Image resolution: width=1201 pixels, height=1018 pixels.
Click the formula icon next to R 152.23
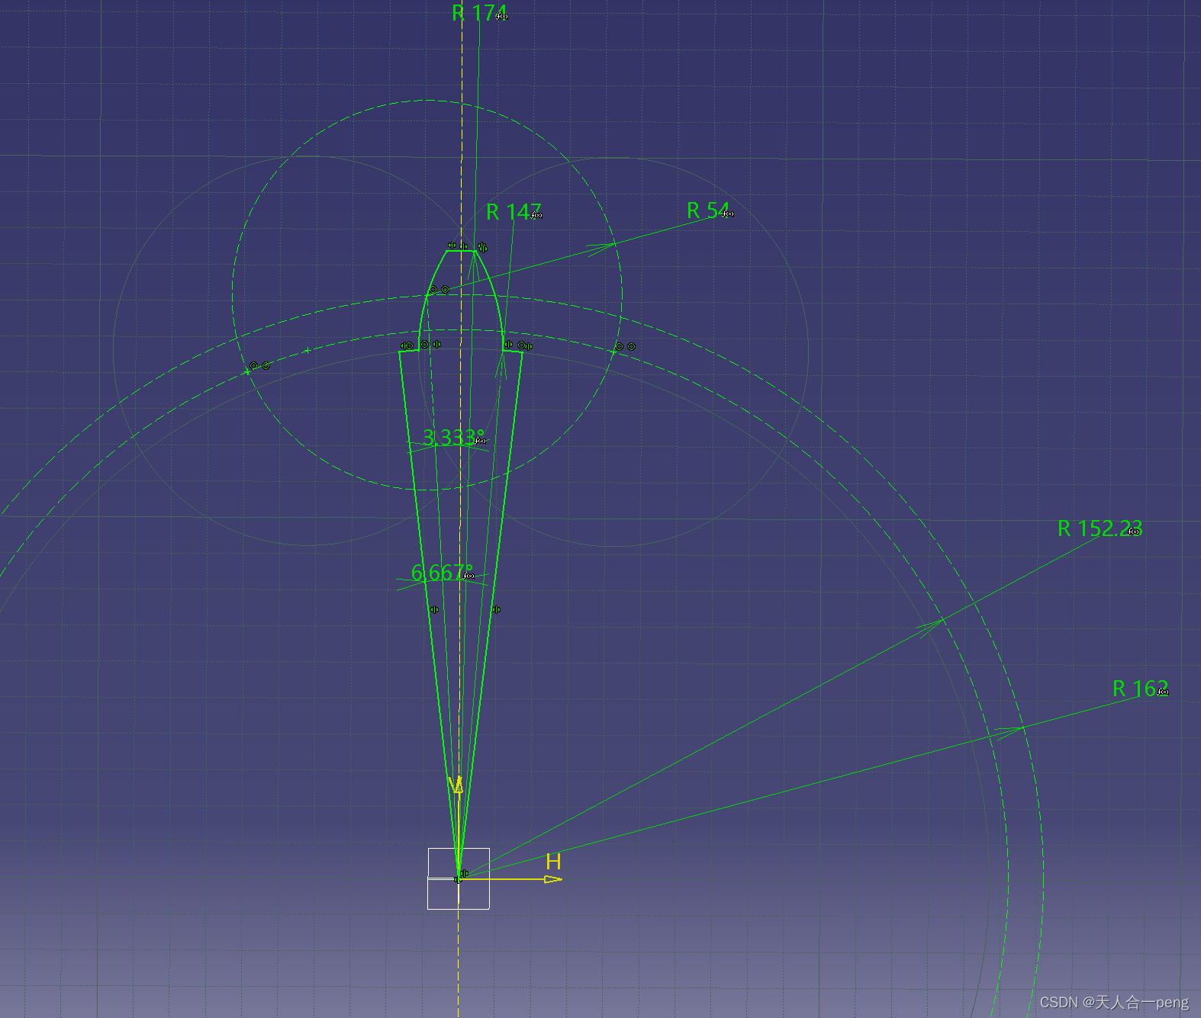click(1134, 531)
